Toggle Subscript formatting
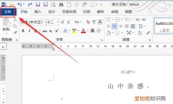Viewport: 173px width, 104px height. click(x=51, y=31)
